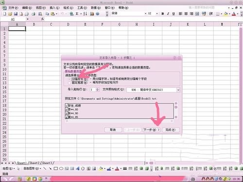Screen dimensions: 243x182
Task: Click the Fill Color bucket icon
Action: [x=226, y=14]
